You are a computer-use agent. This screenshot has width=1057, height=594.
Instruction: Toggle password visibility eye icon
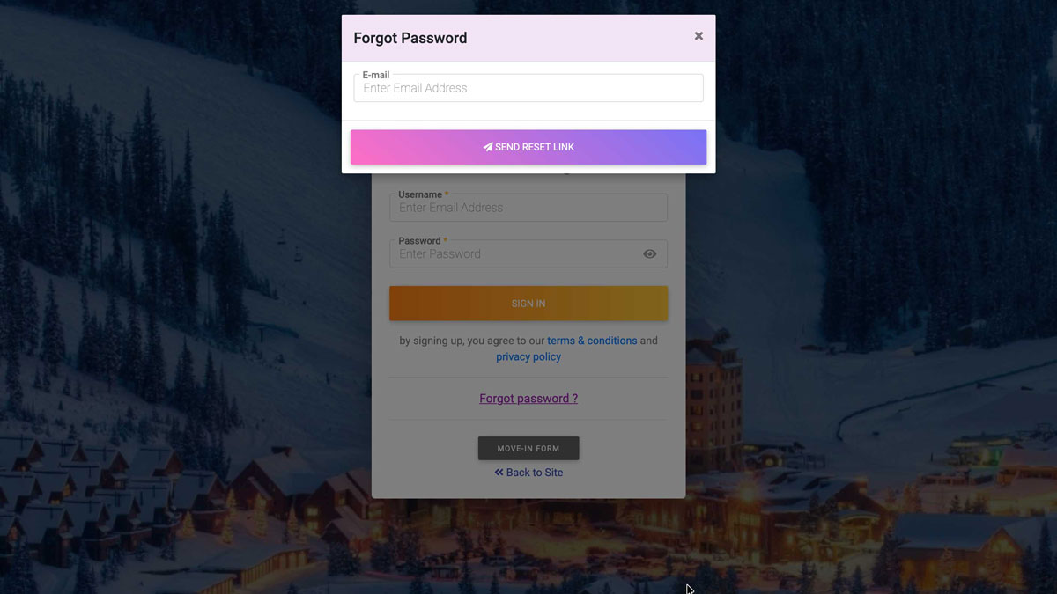tap(650, 254)
